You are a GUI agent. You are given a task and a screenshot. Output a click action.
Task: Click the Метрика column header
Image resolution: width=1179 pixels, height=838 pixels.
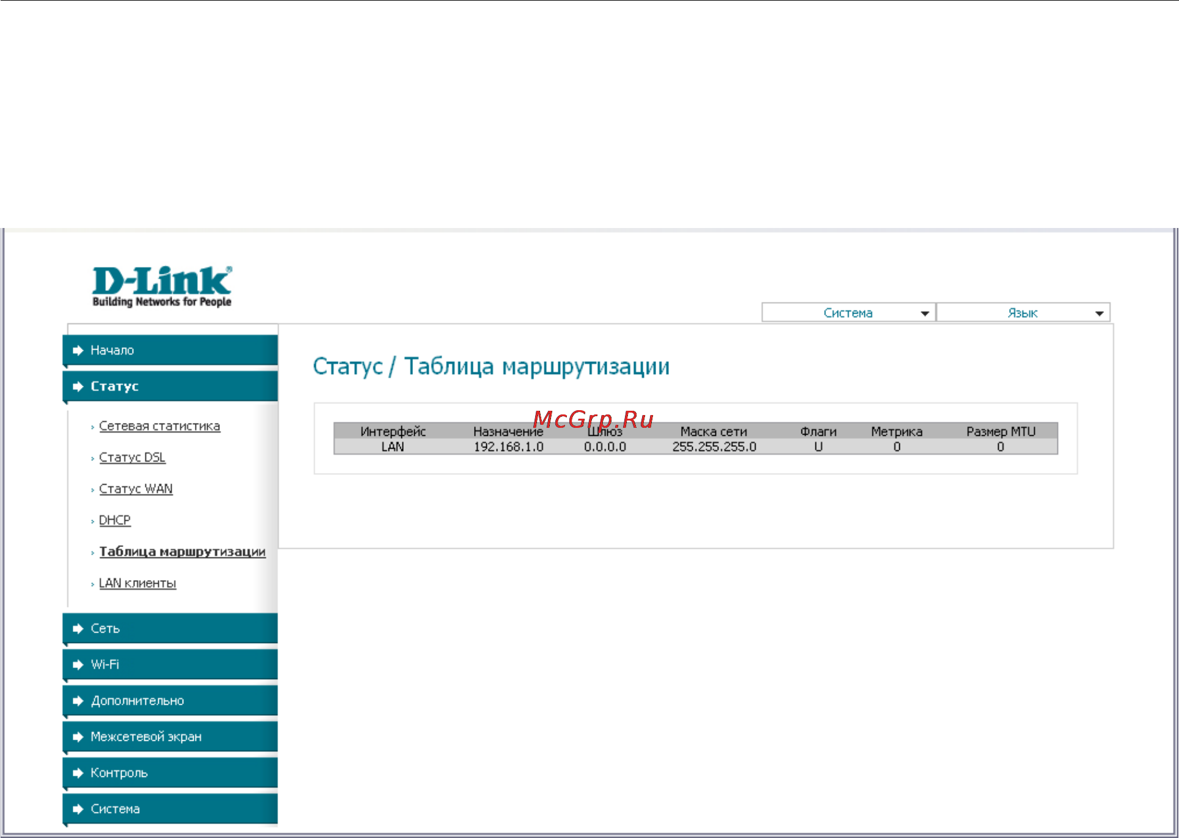[896, 431]
